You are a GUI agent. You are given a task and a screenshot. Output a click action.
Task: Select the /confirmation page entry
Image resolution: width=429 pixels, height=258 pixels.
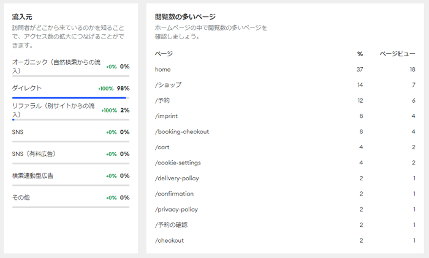[x=175, y=194]
